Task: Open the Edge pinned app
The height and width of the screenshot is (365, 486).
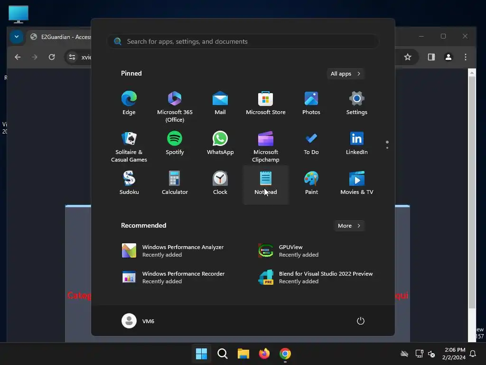Action: pos(129,103)
